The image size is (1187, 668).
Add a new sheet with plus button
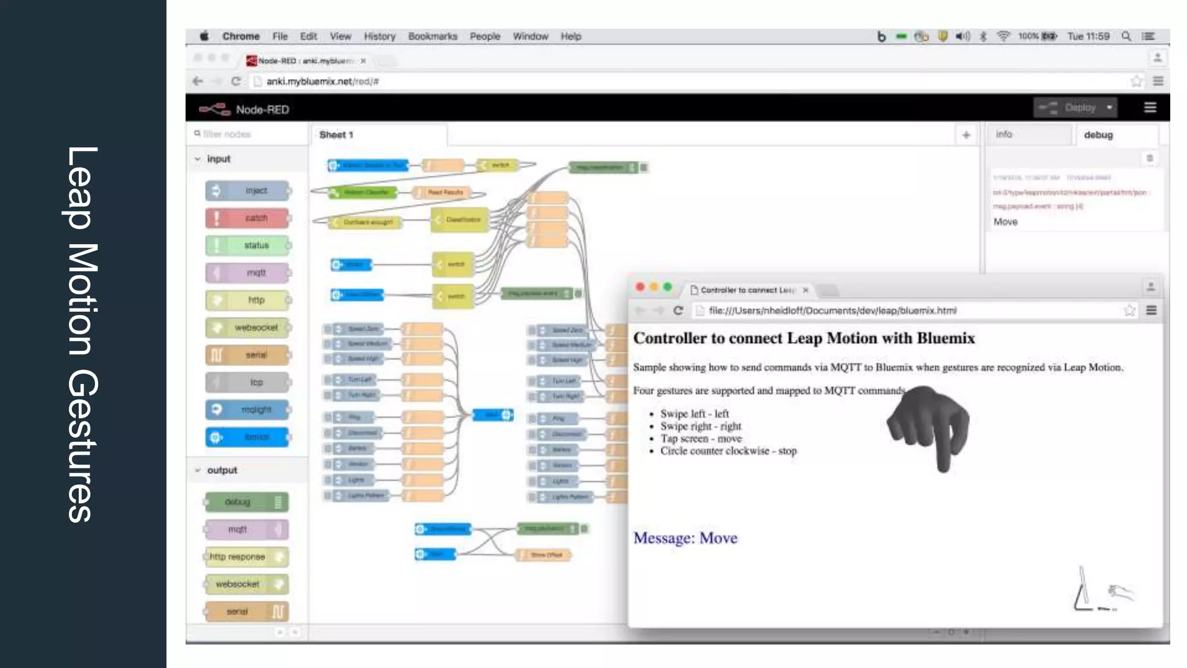(966, 135)
